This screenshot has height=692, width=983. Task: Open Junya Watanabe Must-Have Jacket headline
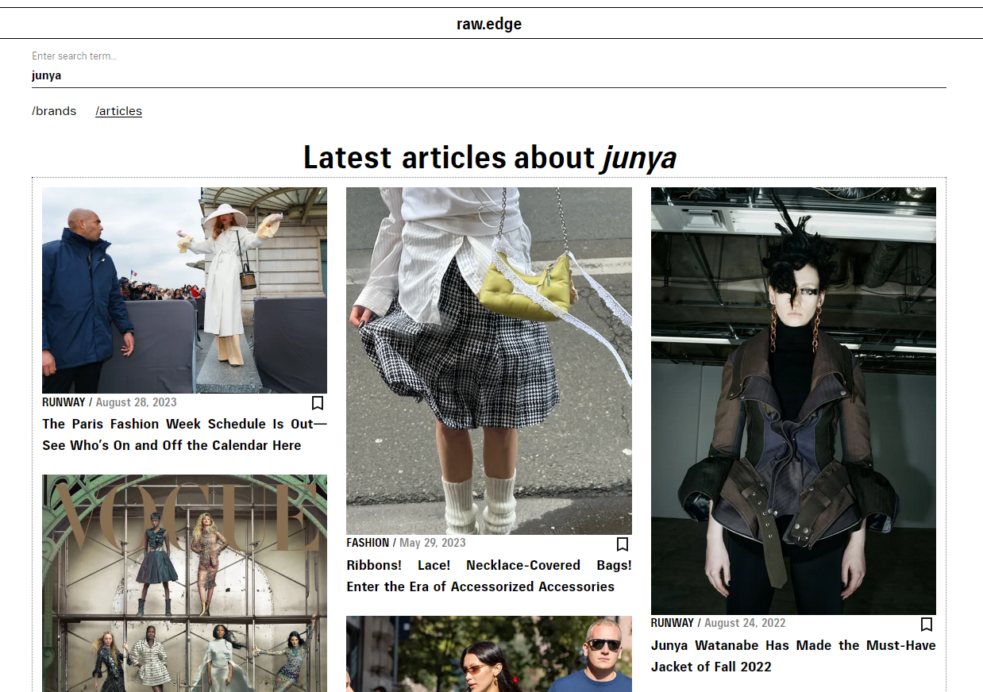coord(793,656)
